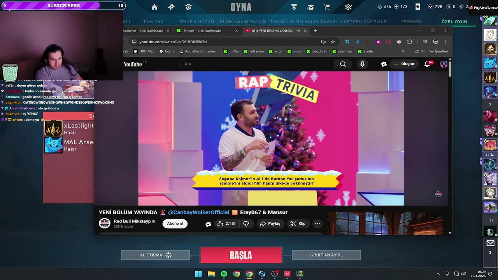The image size is (498, 280).
Task: Open botrix bookmark
Action: pos(167,51)
